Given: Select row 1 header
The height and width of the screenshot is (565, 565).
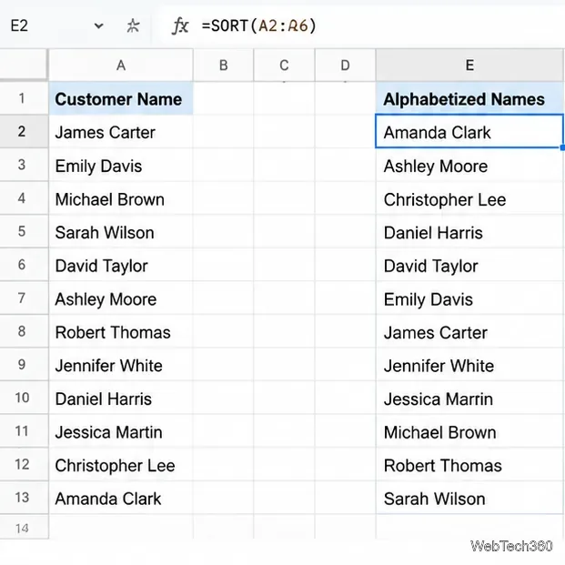Looking at the screenshot, I should pyautogui.click(x=24, y=98).
